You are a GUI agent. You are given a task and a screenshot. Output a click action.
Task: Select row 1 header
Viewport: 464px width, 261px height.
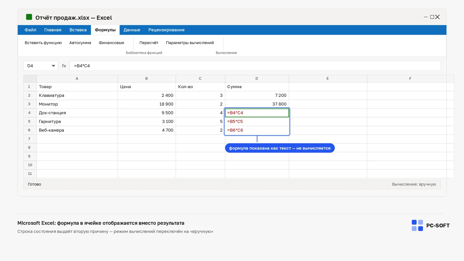point(30,87)
